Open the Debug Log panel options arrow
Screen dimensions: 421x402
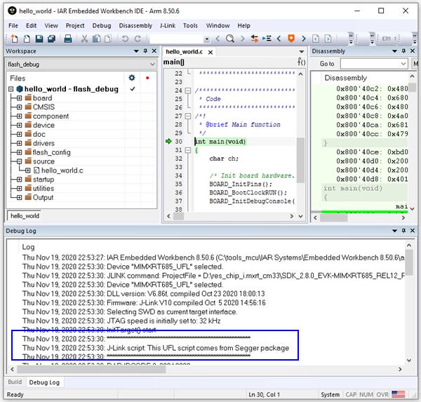point(394,230)
